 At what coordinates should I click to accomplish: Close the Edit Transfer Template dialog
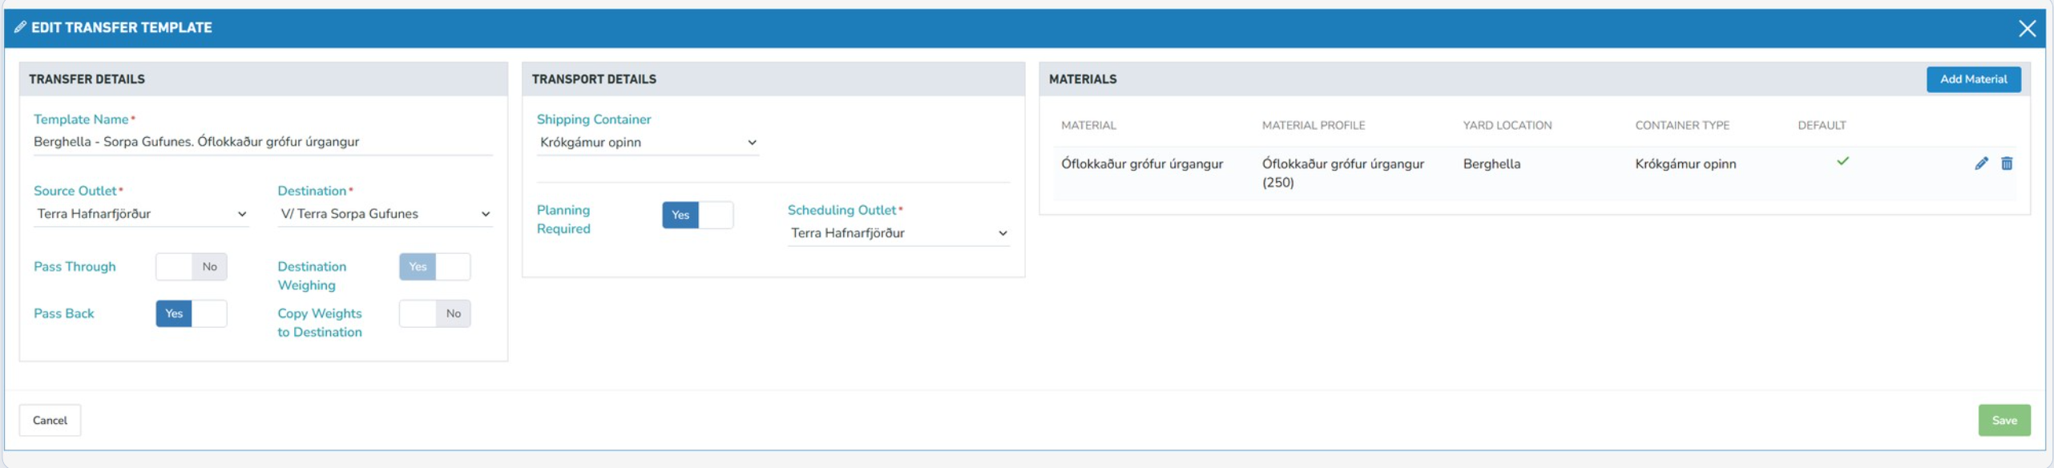pyautogui.click(x=2028, y=29)
